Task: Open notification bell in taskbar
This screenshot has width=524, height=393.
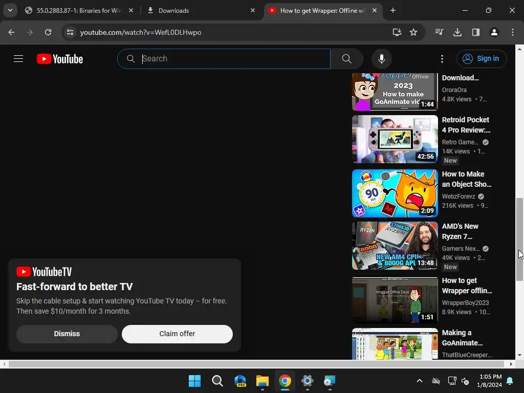Action: click(x=510, y=381)
